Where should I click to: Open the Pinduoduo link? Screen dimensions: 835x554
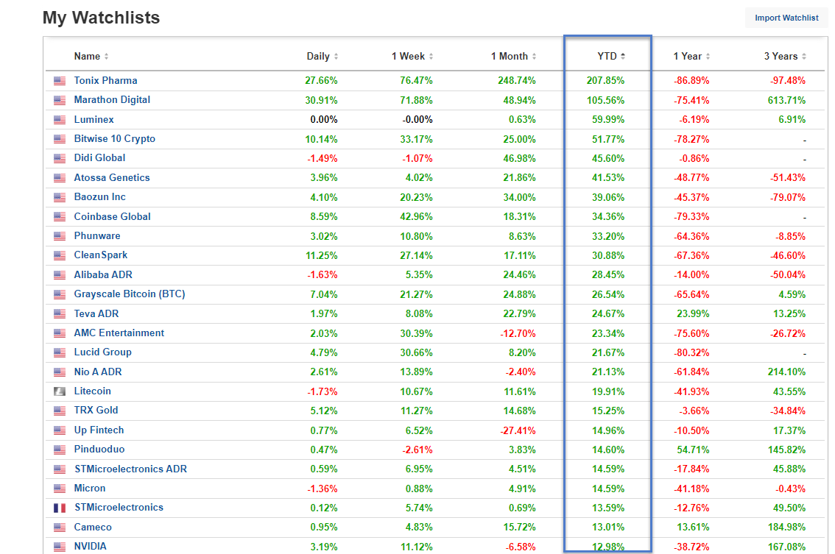click(99, 449)
